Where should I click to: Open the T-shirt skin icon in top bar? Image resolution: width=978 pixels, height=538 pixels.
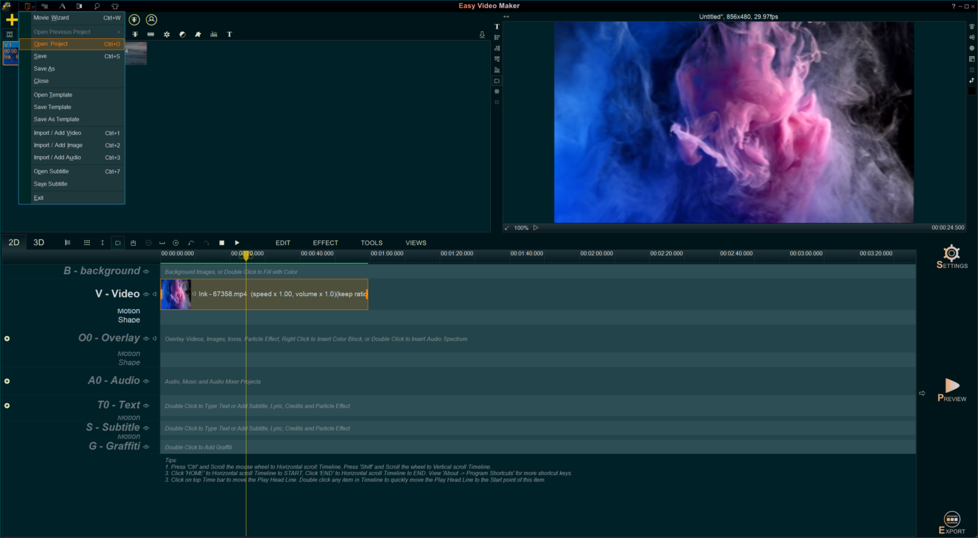(x=115, y=6)
